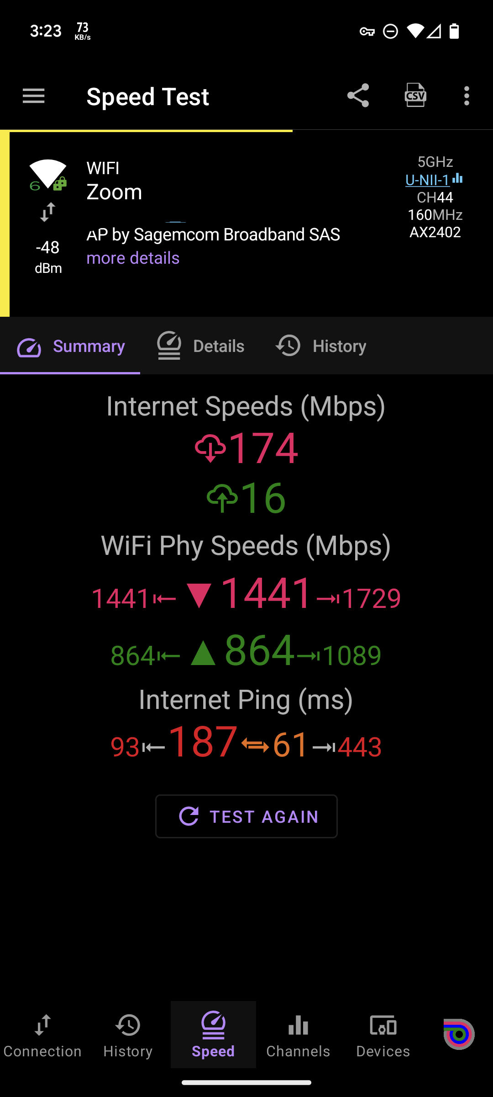Tap the TEST AGAIN button
The height and width of the screenshot is (1097, 493).
tap(246, 816)
